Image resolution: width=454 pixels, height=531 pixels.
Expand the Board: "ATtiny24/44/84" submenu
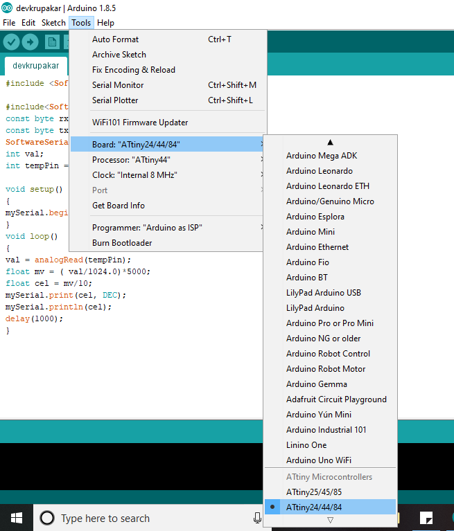point(168,144)
